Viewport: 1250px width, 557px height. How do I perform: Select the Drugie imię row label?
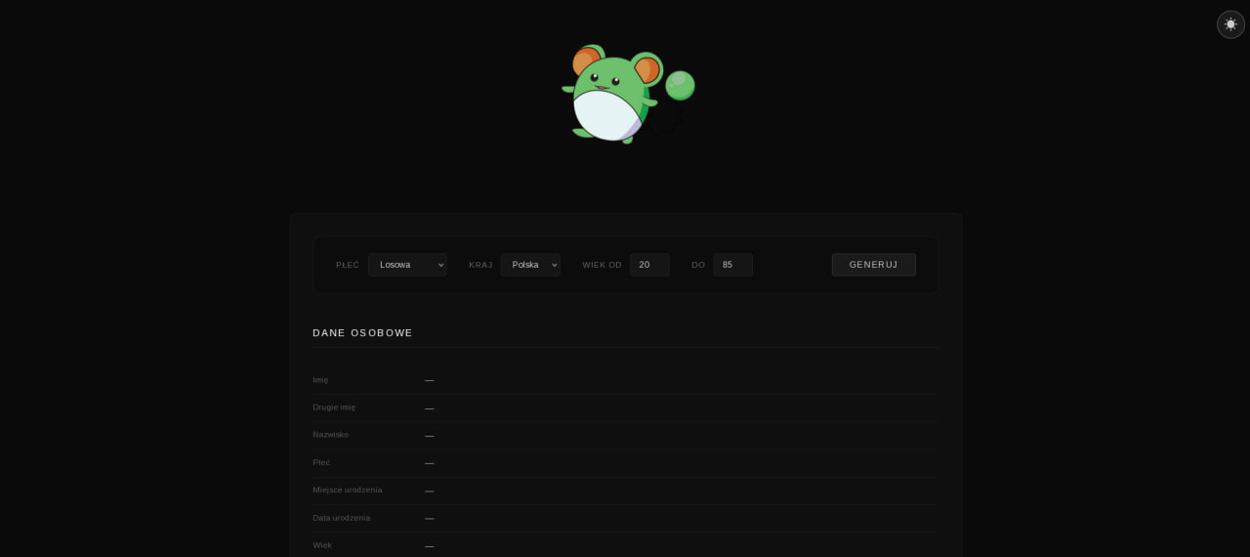tap(334, 407)
